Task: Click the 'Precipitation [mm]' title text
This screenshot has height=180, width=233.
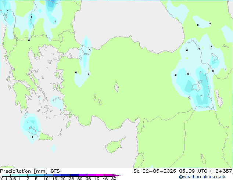Action: (24, 171)
